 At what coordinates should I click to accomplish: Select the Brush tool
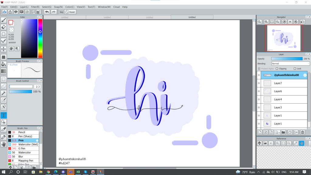point(4,20)
